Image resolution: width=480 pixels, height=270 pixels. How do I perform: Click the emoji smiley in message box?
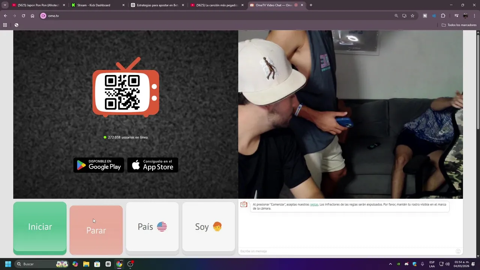click(458, 251)
